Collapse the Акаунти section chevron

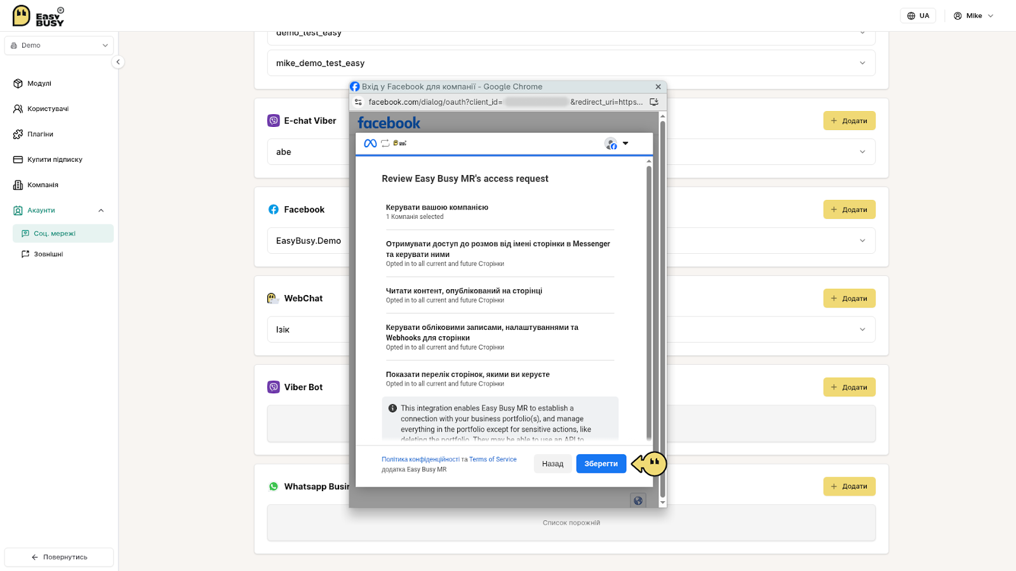click(101, 211)
